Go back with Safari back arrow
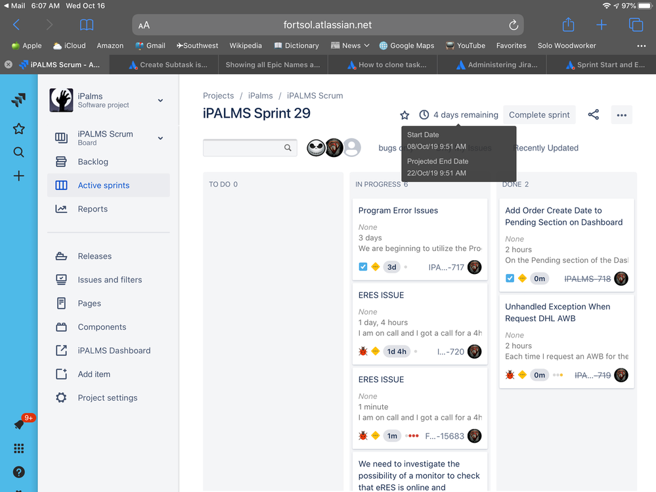The height and width of the screenshot is (492, 656). [x=16, y=25]
